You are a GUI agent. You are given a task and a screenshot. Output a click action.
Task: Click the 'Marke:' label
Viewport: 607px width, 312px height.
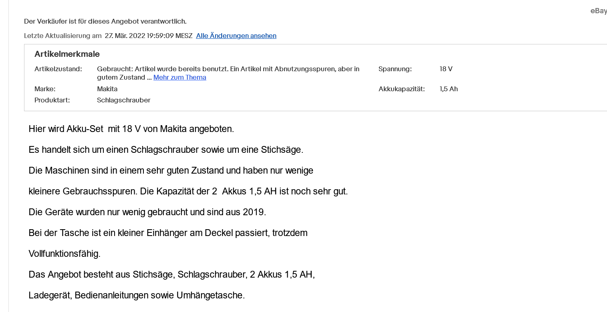tap(45, 89)
